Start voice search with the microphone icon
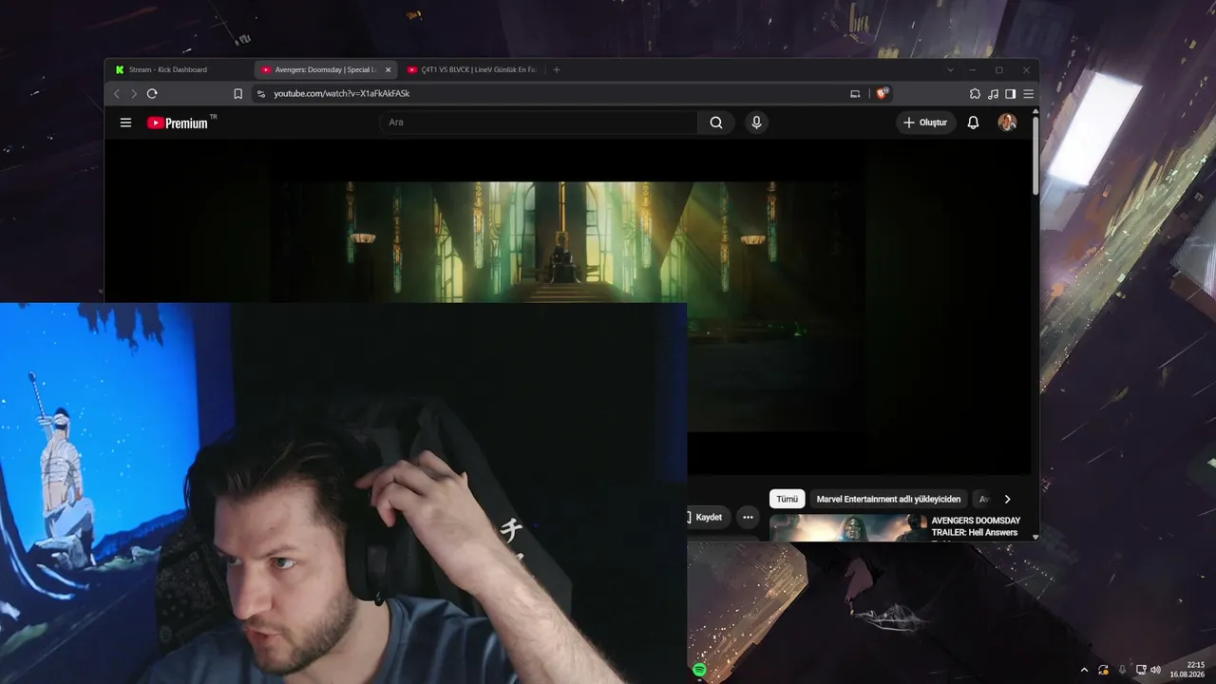Viewport: 1216px width, 684px height. (x=756, y=123)
